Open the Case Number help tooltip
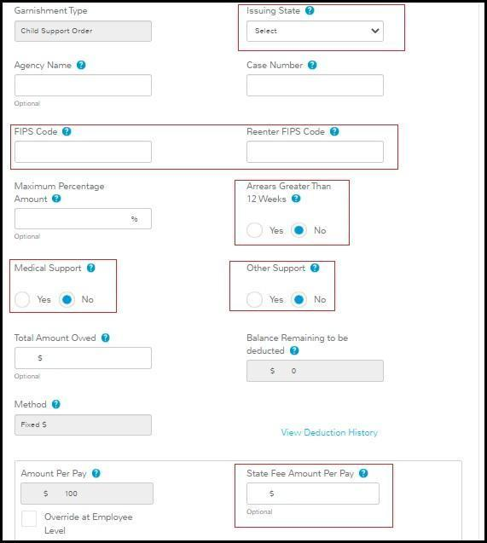The image size is (487, 543). (x=312, y=65)
